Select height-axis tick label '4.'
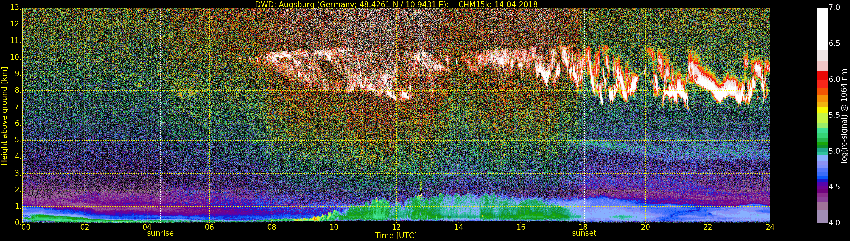The image size is (850, 241). tap(18, 157)
